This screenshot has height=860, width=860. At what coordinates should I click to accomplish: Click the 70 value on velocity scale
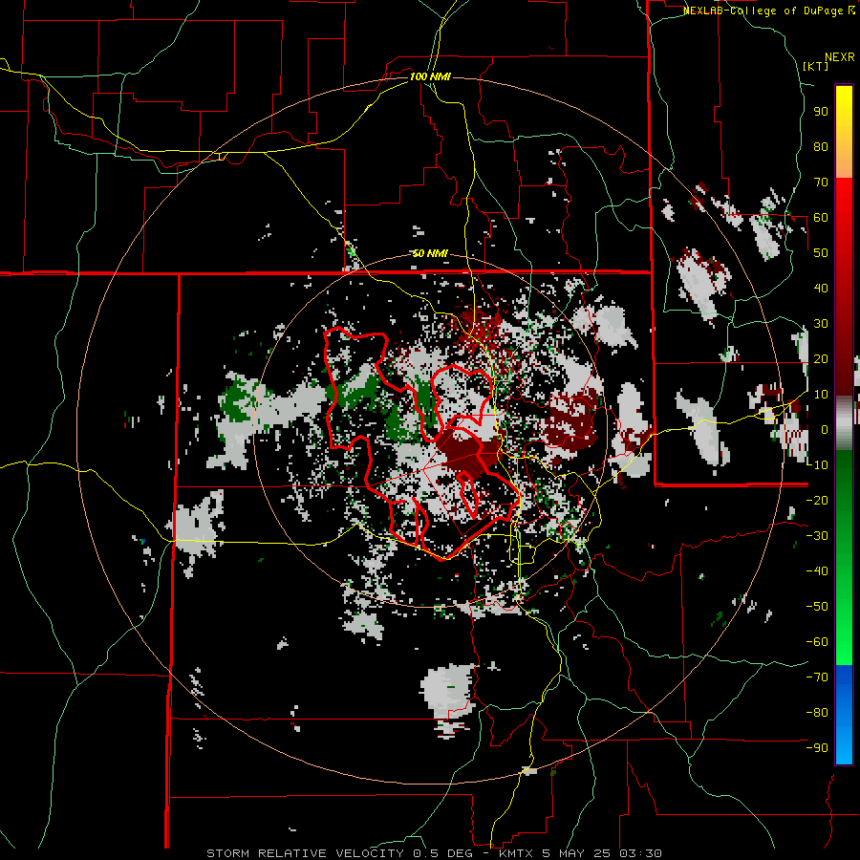pyautogui.click(x=821, y=183)
